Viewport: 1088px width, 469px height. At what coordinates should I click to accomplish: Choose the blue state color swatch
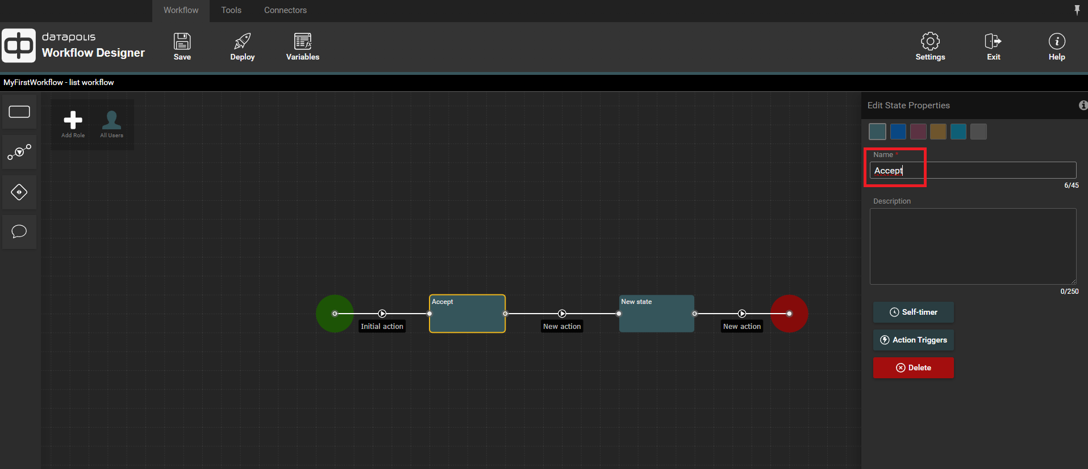click(x=898, y=132)
